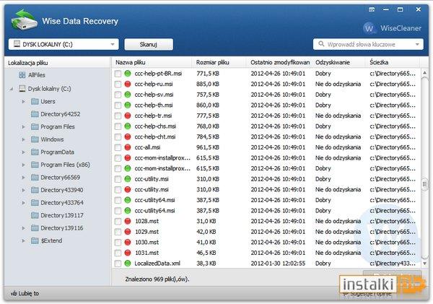Click the Dysk lokalny (C:) drive icon
The image size is (433, 304).
(x=22, y=89)
